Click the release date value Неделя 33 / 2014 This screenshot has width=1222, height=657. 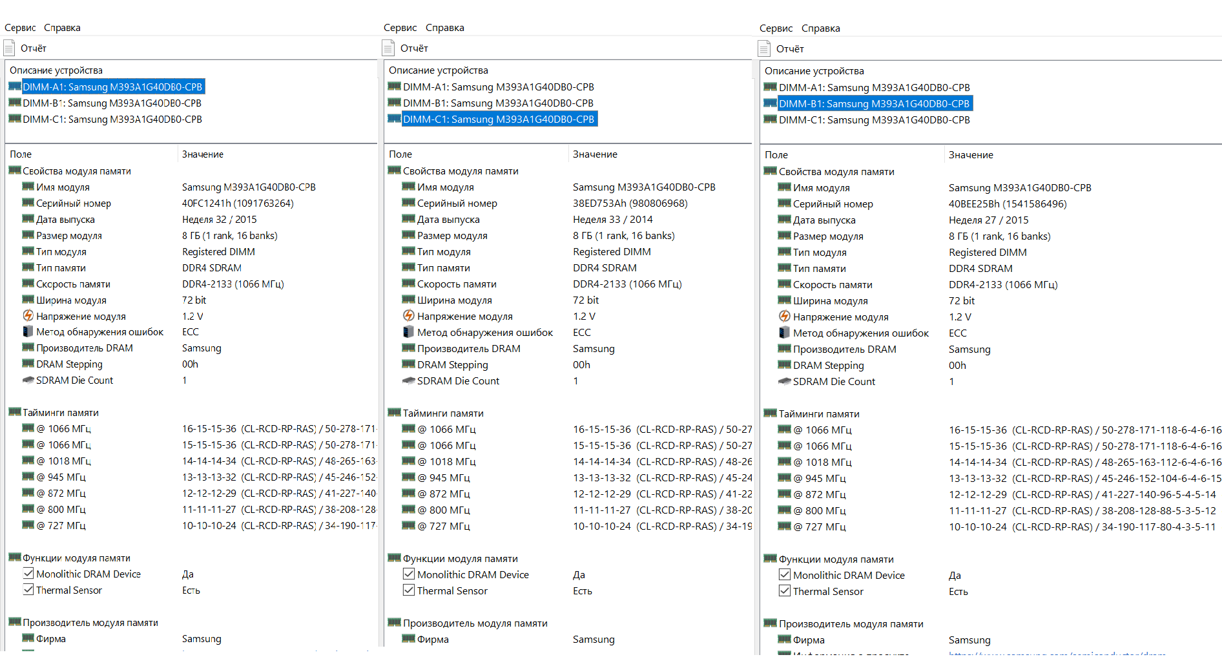coord(613,219)
